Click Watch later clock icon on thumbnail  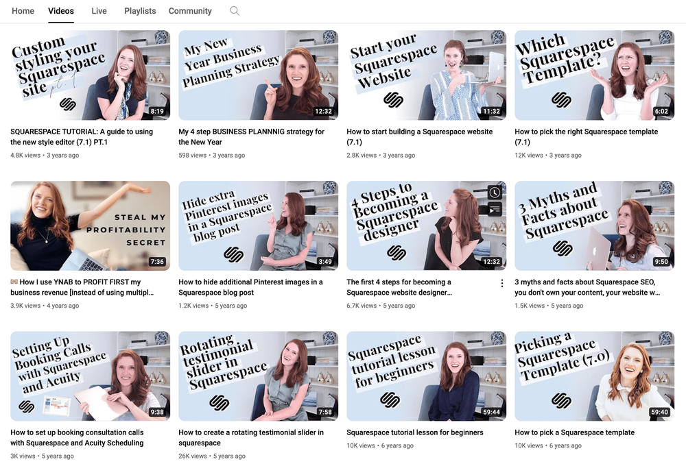(x=495, y=193)
